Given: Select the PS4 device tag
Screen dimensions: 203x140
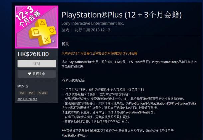Looking at the screenshot, I should [31, 93].
